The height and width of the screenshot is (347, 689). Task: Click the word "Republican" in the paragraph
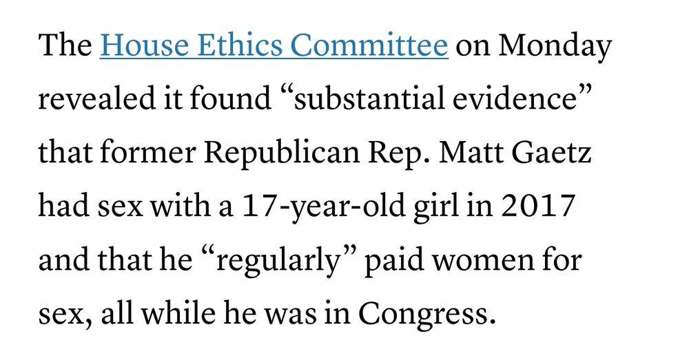(x=281, y=154)
